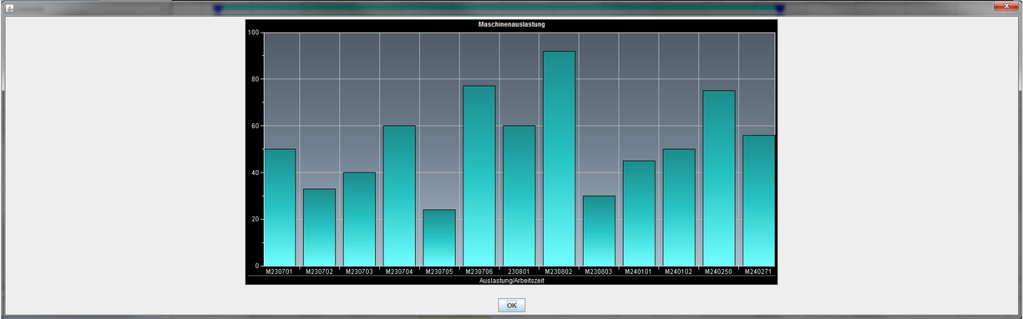Select the M230702 bar in chart
1023x319 pixels.
pyautogui.click(x=320, y=227)
